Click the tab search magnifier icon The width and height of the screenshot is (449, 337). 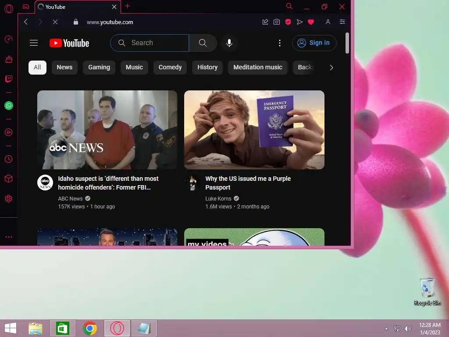coord(289,6)
